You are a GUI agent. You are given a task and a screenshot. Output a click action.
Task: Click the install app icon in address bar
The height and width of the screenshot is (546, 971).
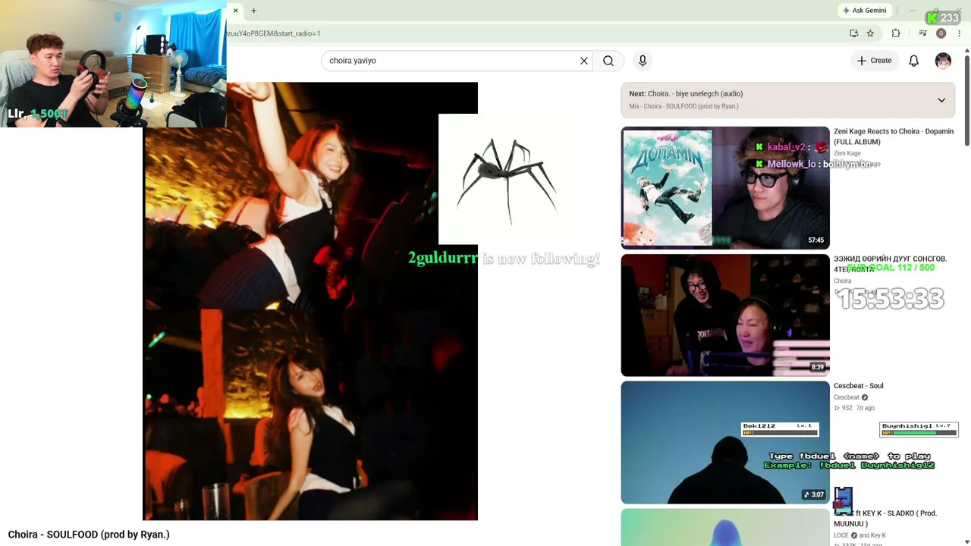854,33
